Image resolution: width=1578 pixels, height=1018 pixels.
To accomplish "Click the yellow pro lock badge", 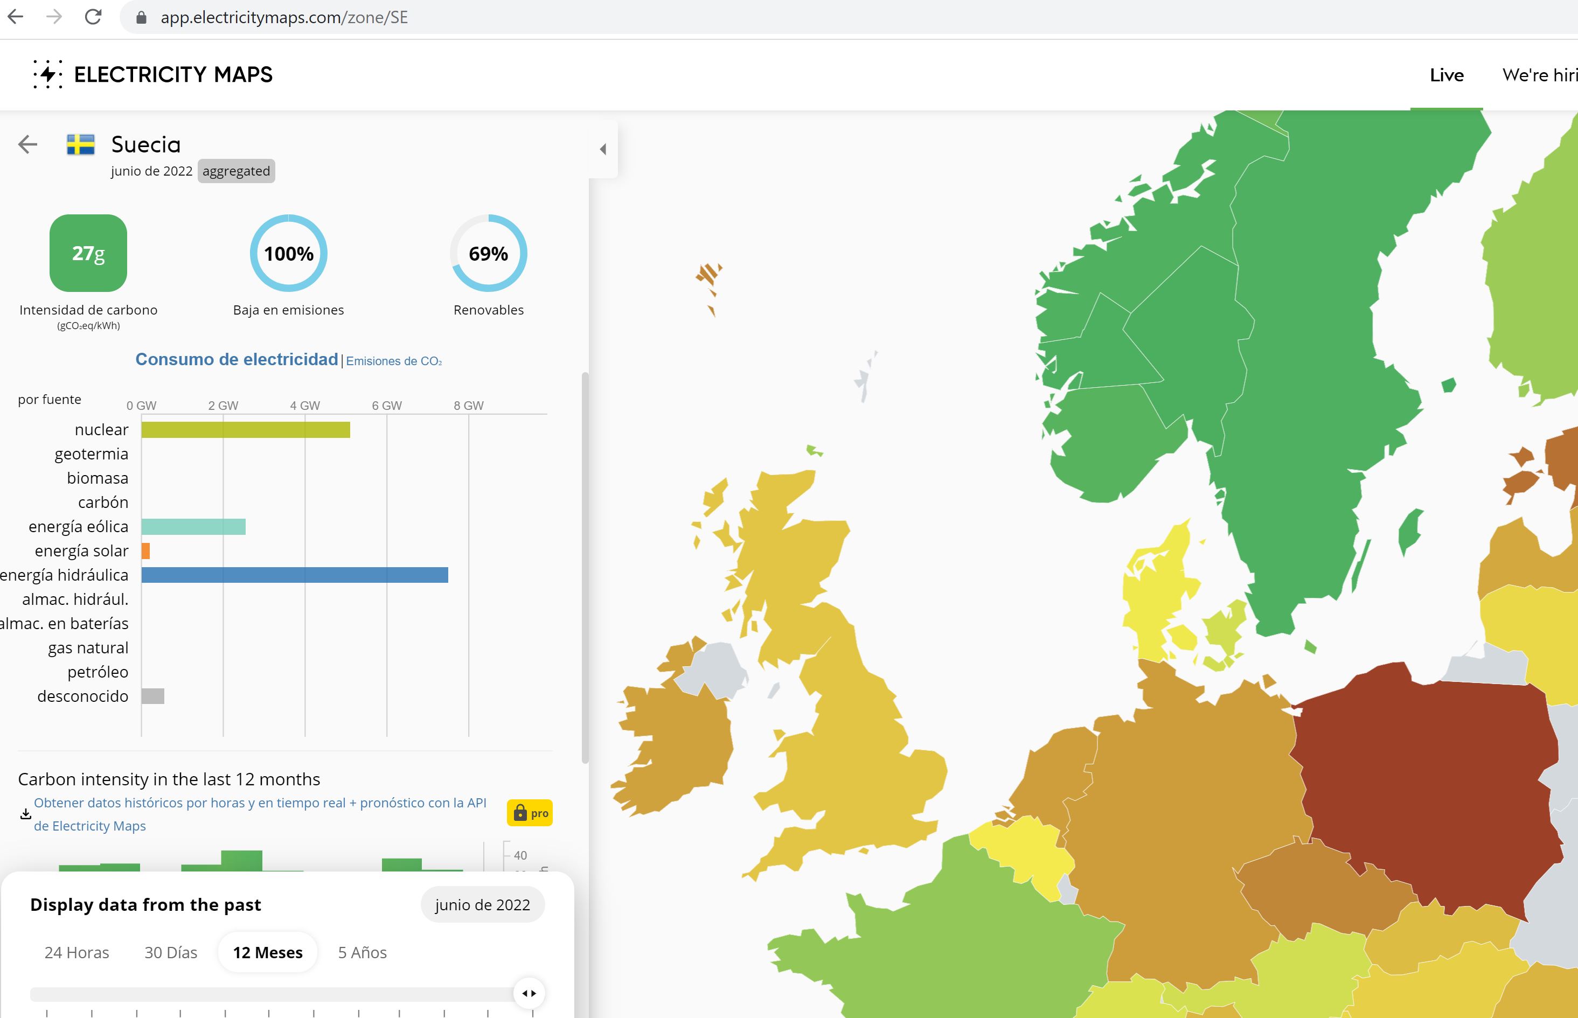I will click(x=530, y=813).
